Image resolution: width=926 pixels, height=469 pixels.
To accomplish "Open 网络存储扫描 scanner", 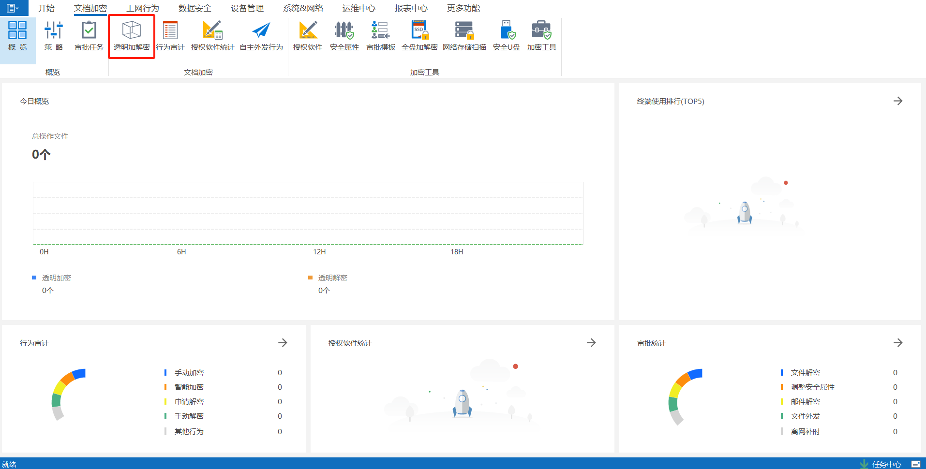I will 464,36.
